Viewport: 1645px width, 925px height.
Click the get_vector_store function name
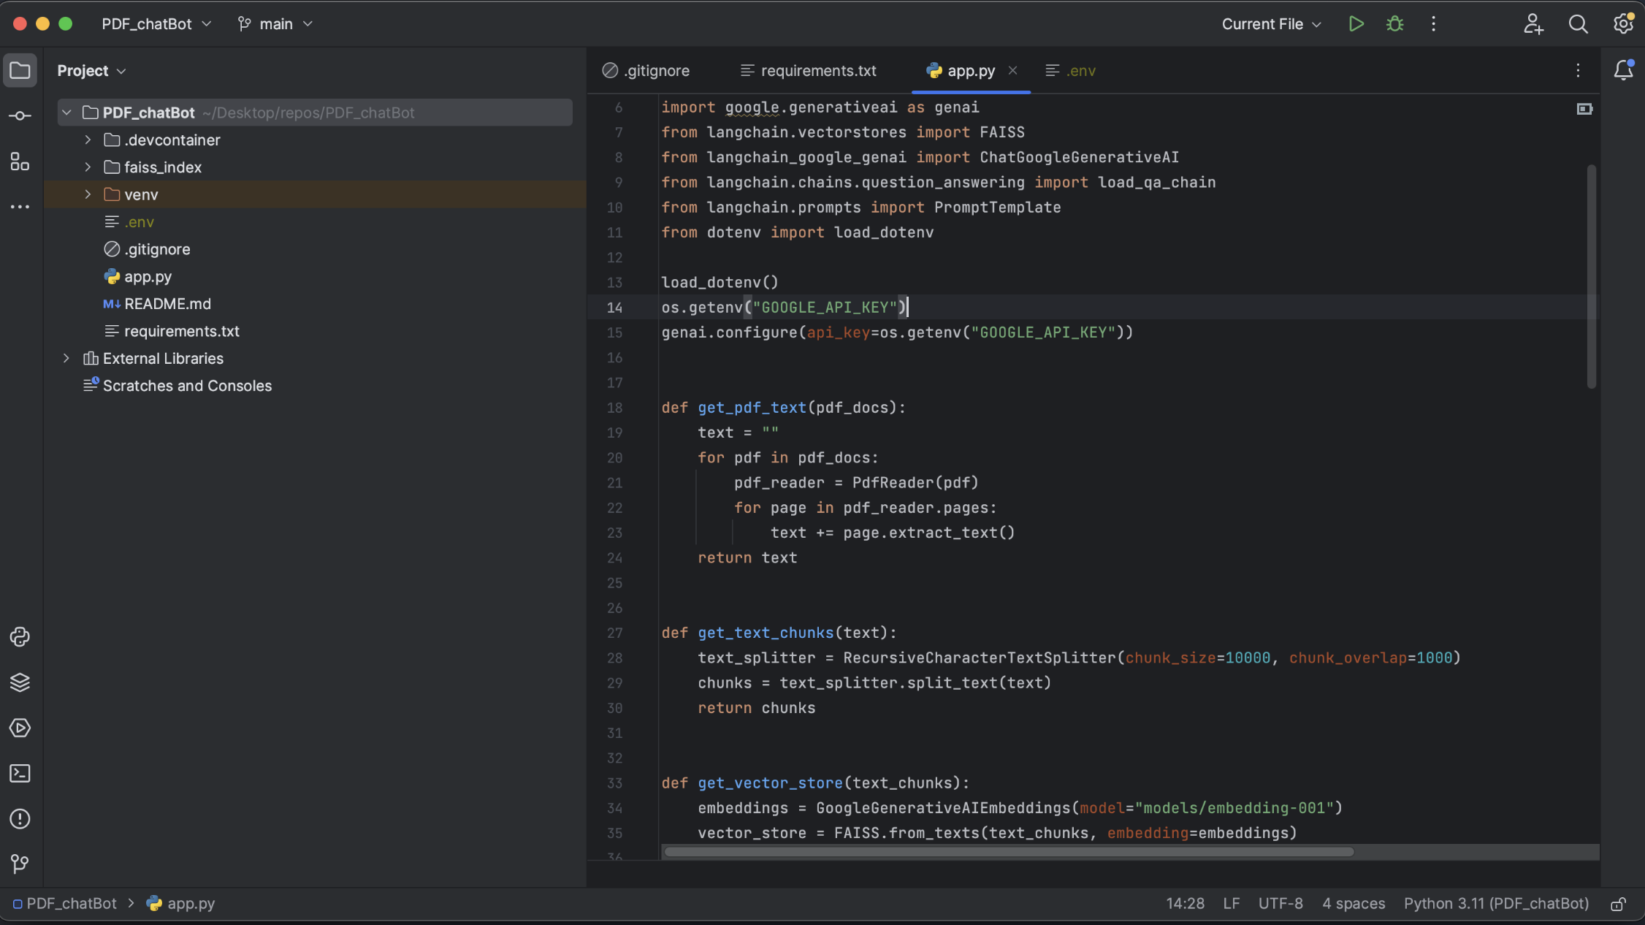[x=770, y=783]
